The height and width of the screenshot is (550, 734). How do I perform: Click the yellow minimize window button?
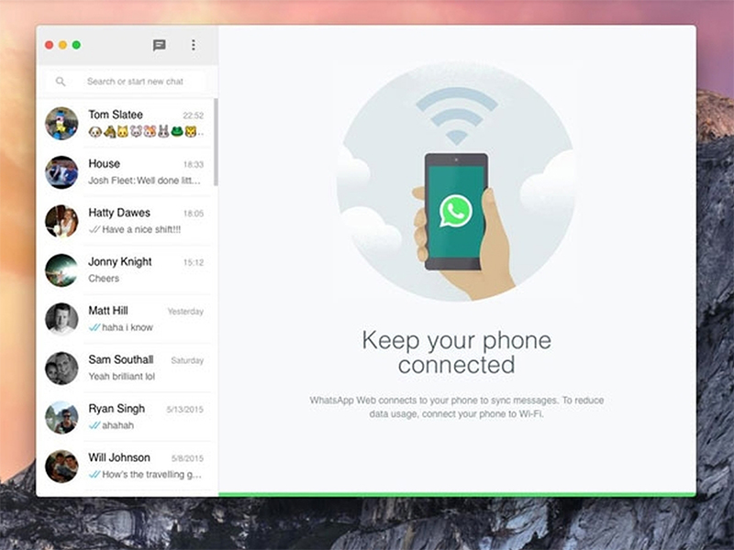pyautogui.click(x=62, y=45)
